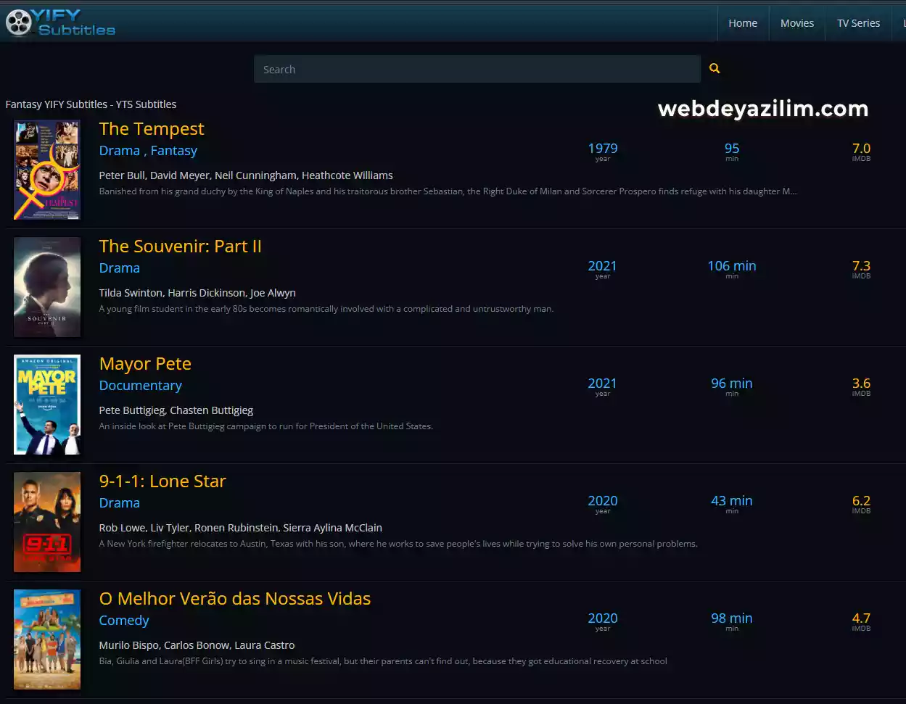
Task: Open the TV Series menu item
Action: tap(858, 23)
